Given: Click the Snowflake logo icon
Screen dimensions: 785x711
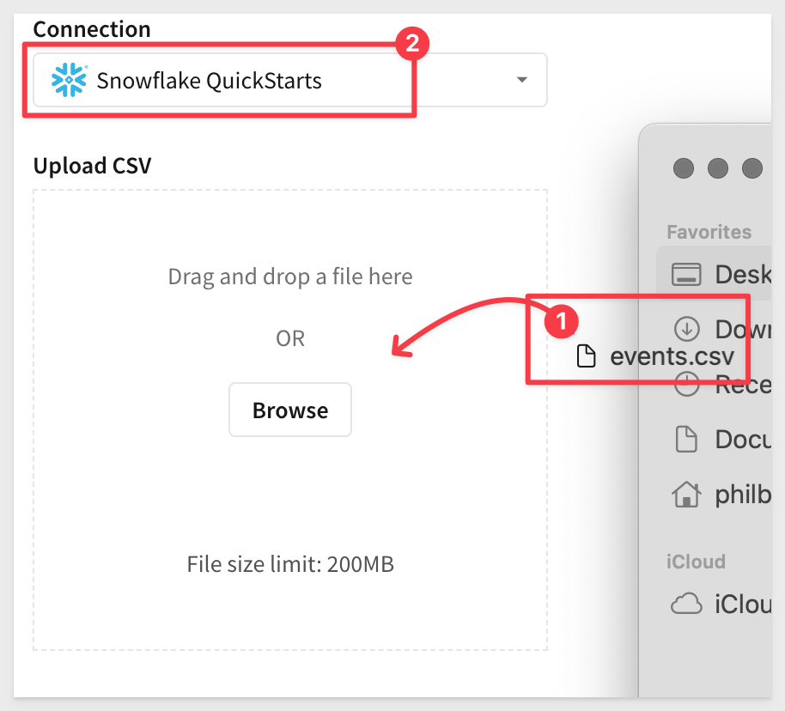Looking at the screenshot, I should tap(69, 80).
